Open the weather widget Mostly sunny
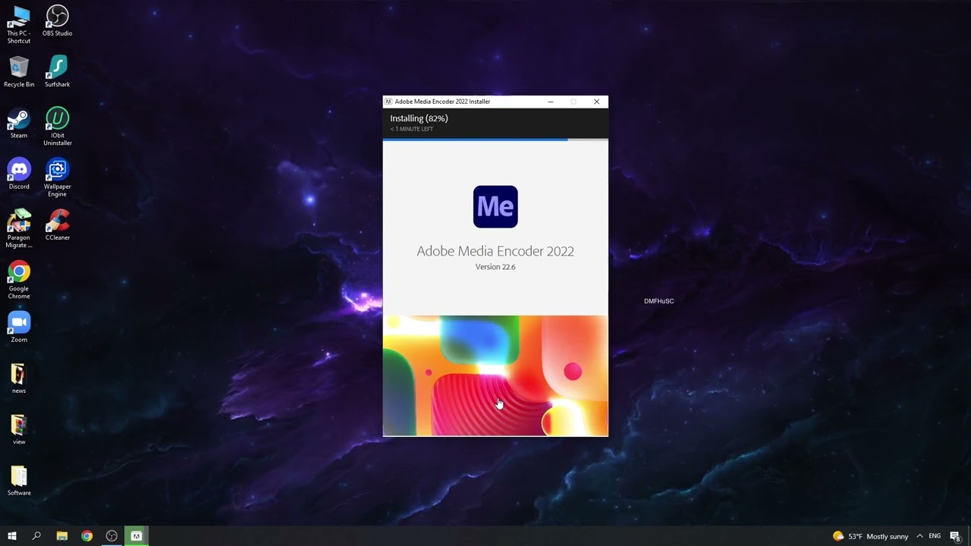This screenshot has height=546, width=971. coord(870,536)
